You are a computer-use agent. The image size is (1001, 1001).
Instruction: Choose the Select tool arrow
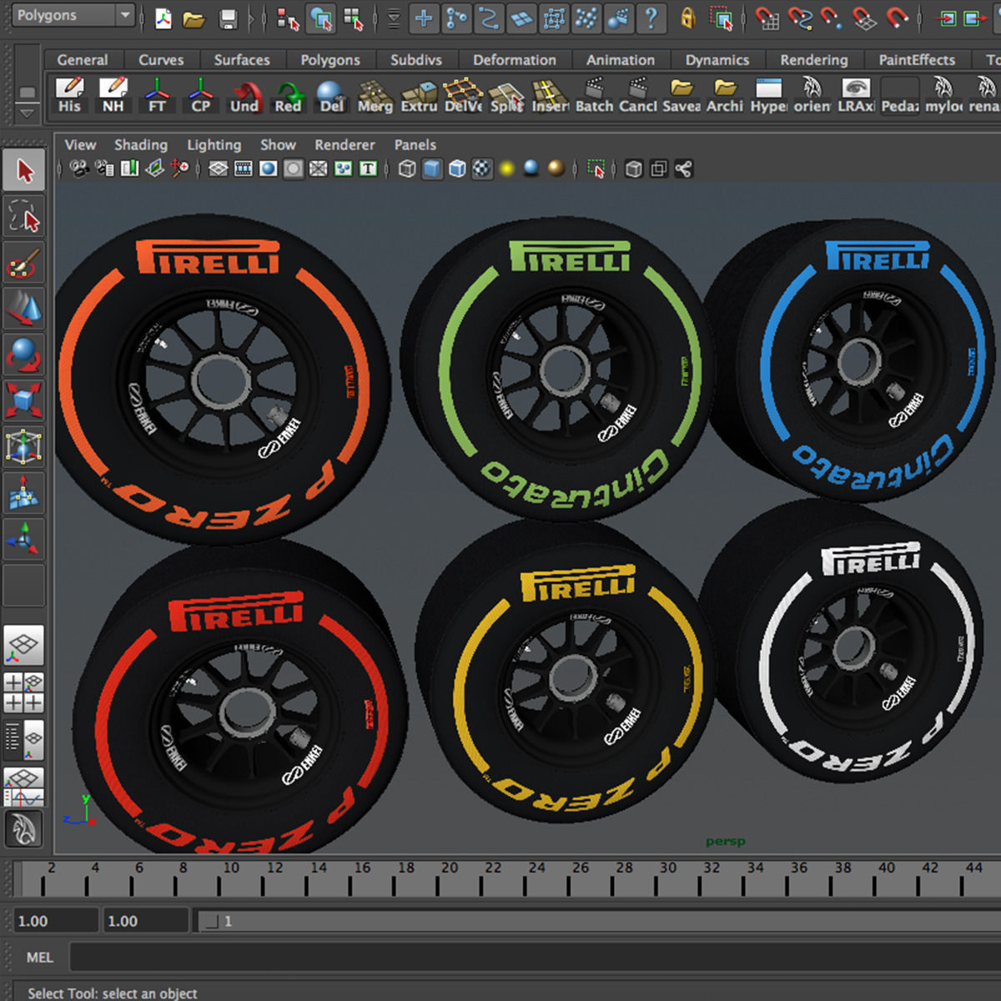(x=24, y=170)
